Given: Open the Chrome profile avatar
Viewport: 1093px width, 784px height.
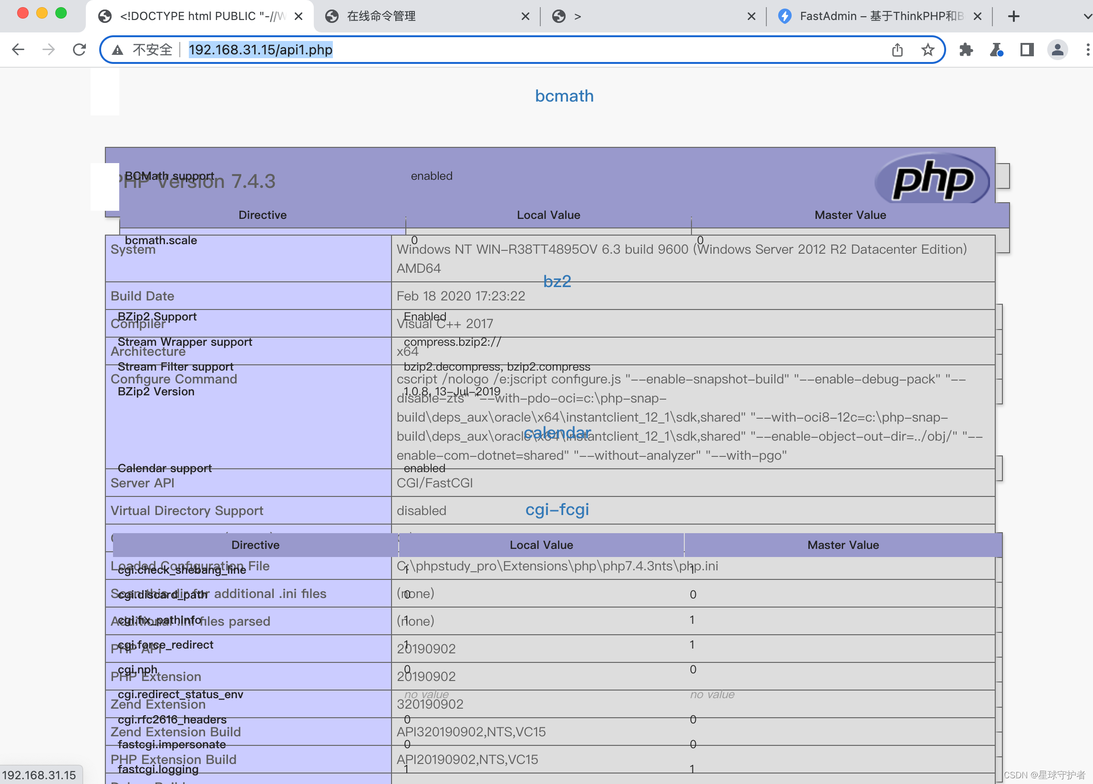Looking at the screenshot, I should coord(1057,50).
